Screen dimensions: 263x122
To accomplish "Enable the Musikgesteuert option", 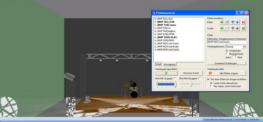I will point(227,54).
